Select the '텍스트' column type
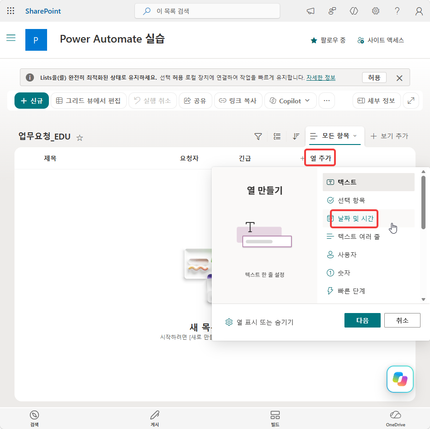Screen dimensions: 430x429 click(368, 182)
